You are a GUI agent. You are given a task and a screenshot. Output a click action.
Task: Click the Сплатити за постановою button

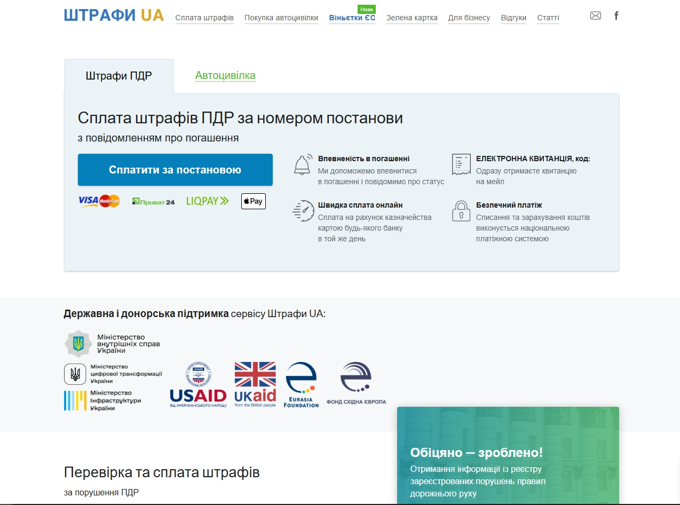[175, 170]
